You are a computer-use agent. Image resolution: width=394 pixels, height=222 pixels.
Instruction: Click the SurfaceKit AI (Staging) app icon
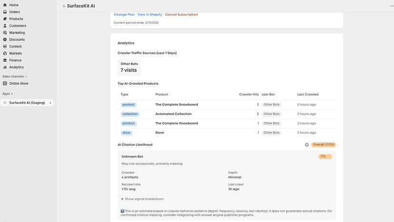click(5, 103)
